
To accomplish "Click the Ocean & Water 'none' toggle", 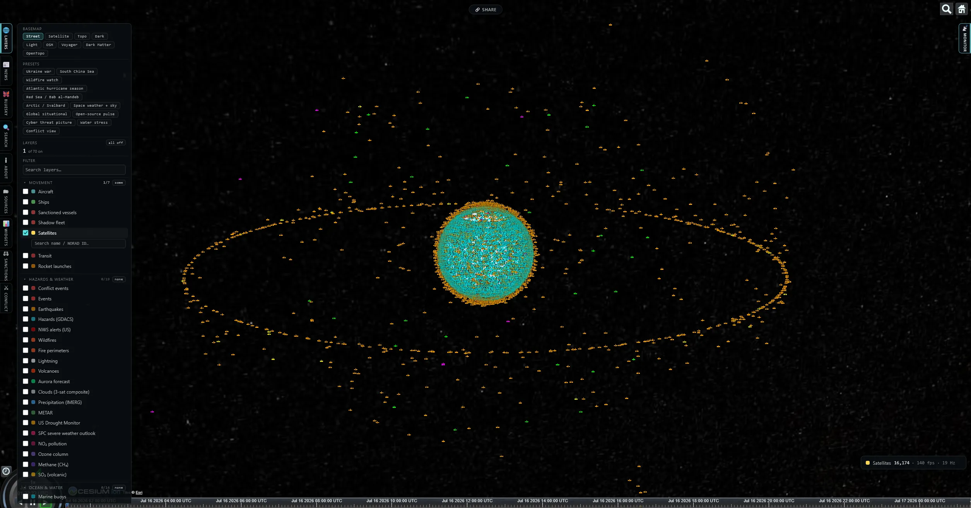I will point(119,488).
